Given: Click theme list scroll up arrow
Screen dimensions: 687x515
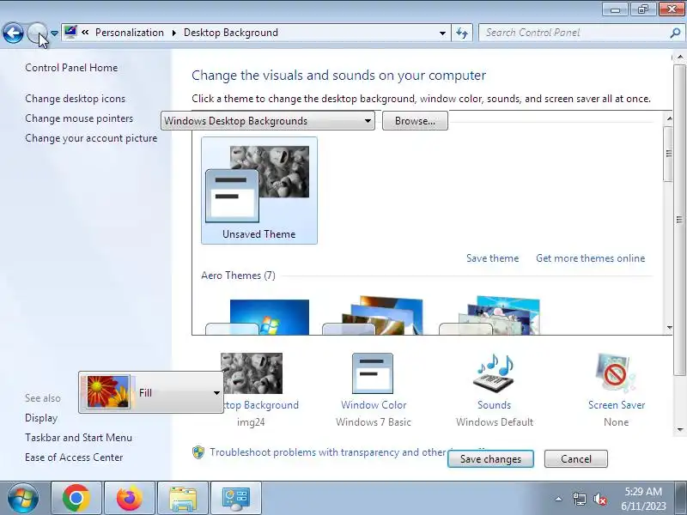Looking at the screenshot, I should pyautogui.click(x=669, y=118).
